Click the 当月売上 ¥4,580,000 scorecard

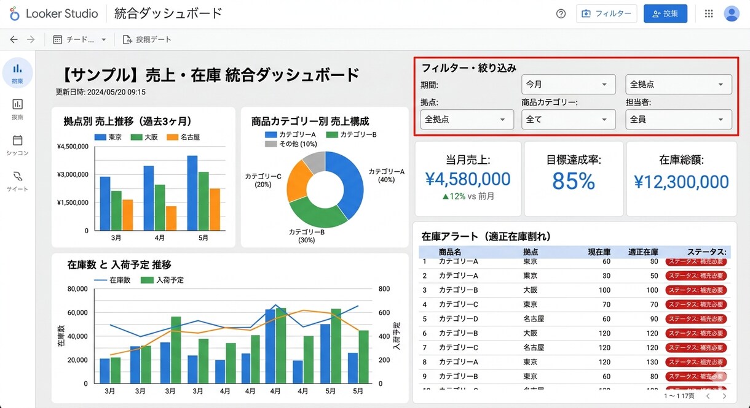coord(468,179)
